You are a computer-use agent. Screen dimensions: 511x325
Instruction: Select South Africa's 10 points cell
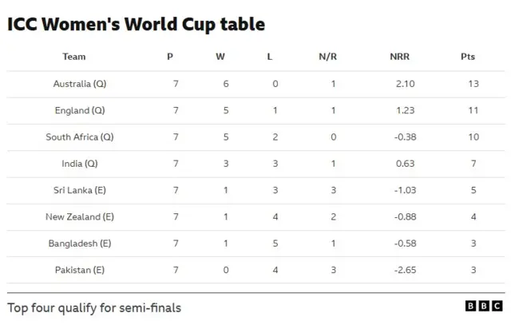(473, 137)
